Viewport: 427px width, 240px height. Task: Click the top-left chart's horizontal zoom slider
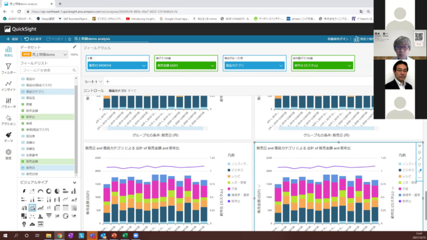pos(155,128)
